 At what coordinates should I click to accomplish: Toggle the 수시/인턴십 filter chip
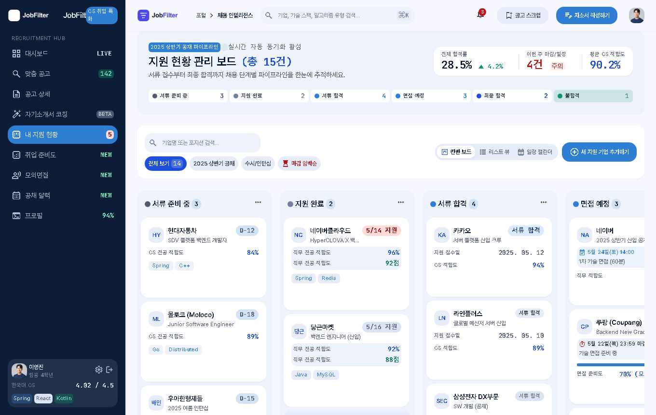click(258, 164)
